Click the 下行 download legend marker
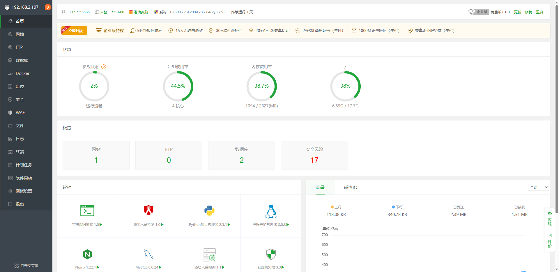559x272 pixels. pyautogui.click(x=393, y=207)
